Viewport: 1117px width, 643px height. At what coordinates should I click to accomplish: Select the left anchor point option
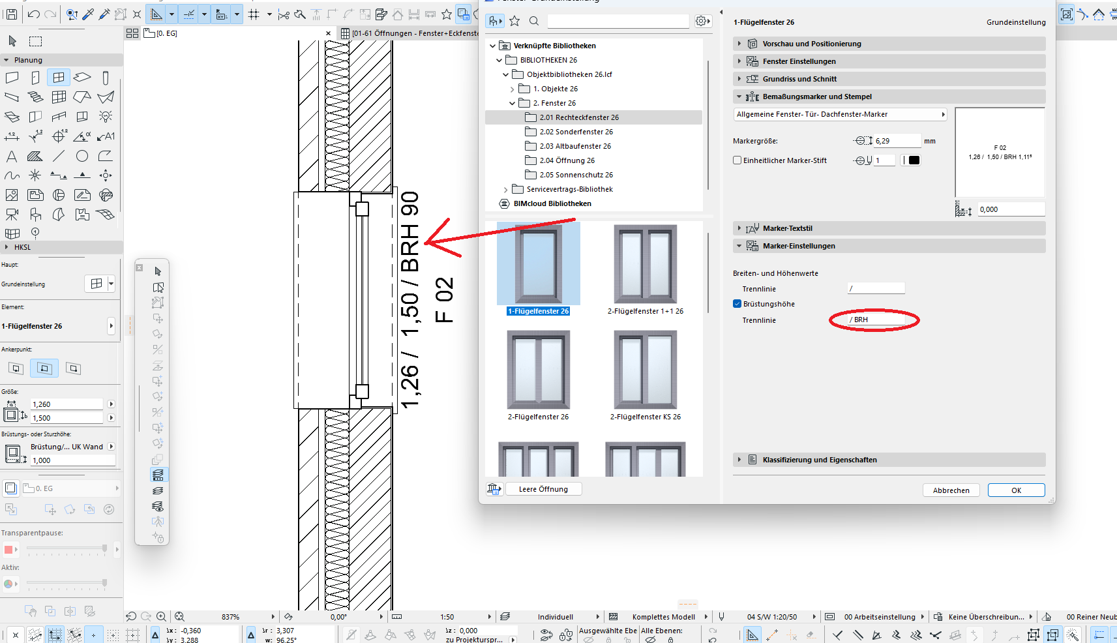pyautogui.click(x=16, y=368)
